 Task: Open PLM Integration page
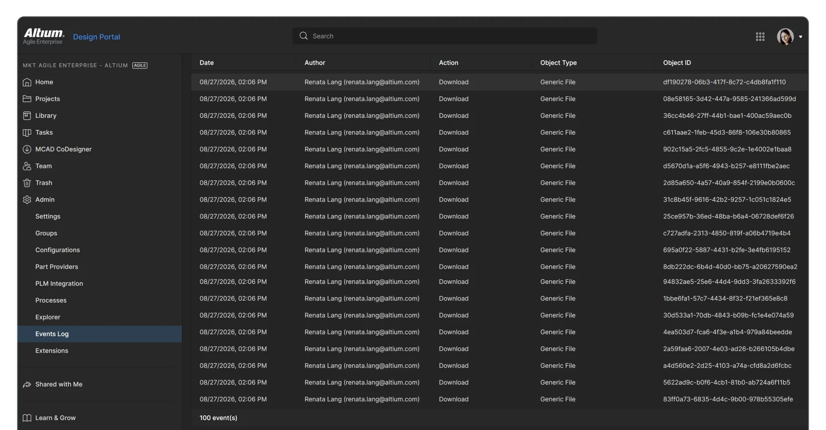pyautogui.click(x=59, y=283)
